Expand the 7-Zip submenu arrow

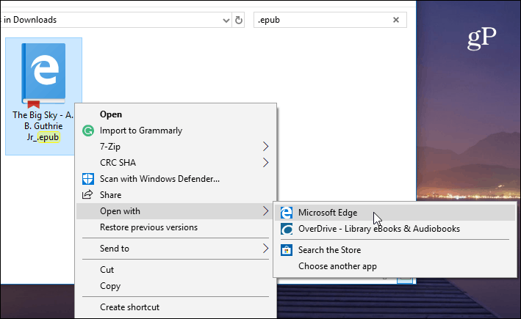pos(265,146)
